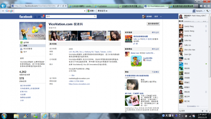Click the chat sidebar hide arrow icon
Image resolution: width=211 pixels, height=119 pixels.
[x=206, y=111]
